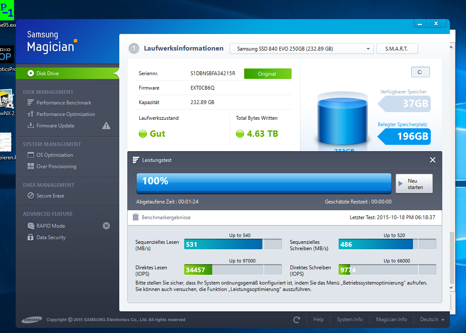Image resolution: width=466 pixels, height=333 pixels.
Task: Click the scrollbar up arrow
Action: pyautogui.click(x=451, y=47)
